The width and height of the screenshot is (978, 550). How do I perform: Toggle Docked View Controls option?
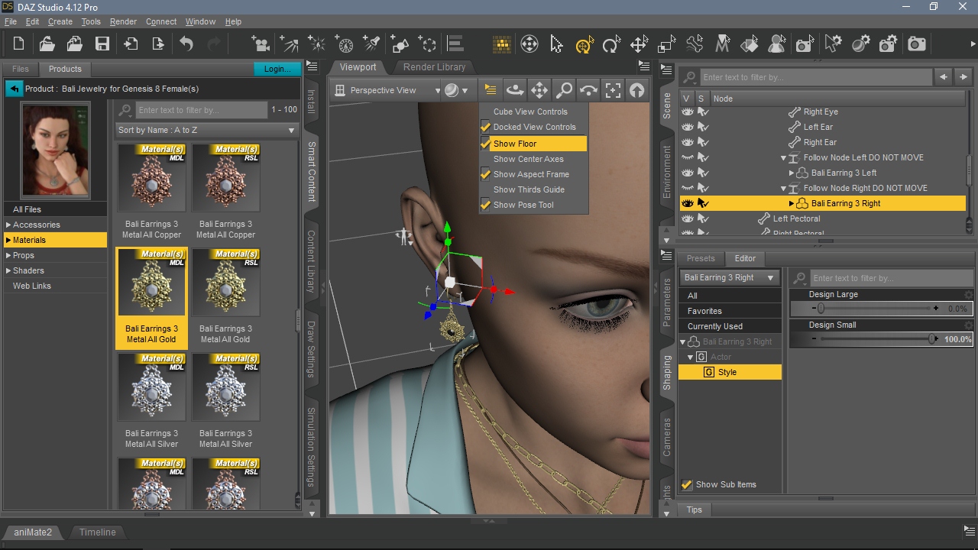[x=533, y=127]
